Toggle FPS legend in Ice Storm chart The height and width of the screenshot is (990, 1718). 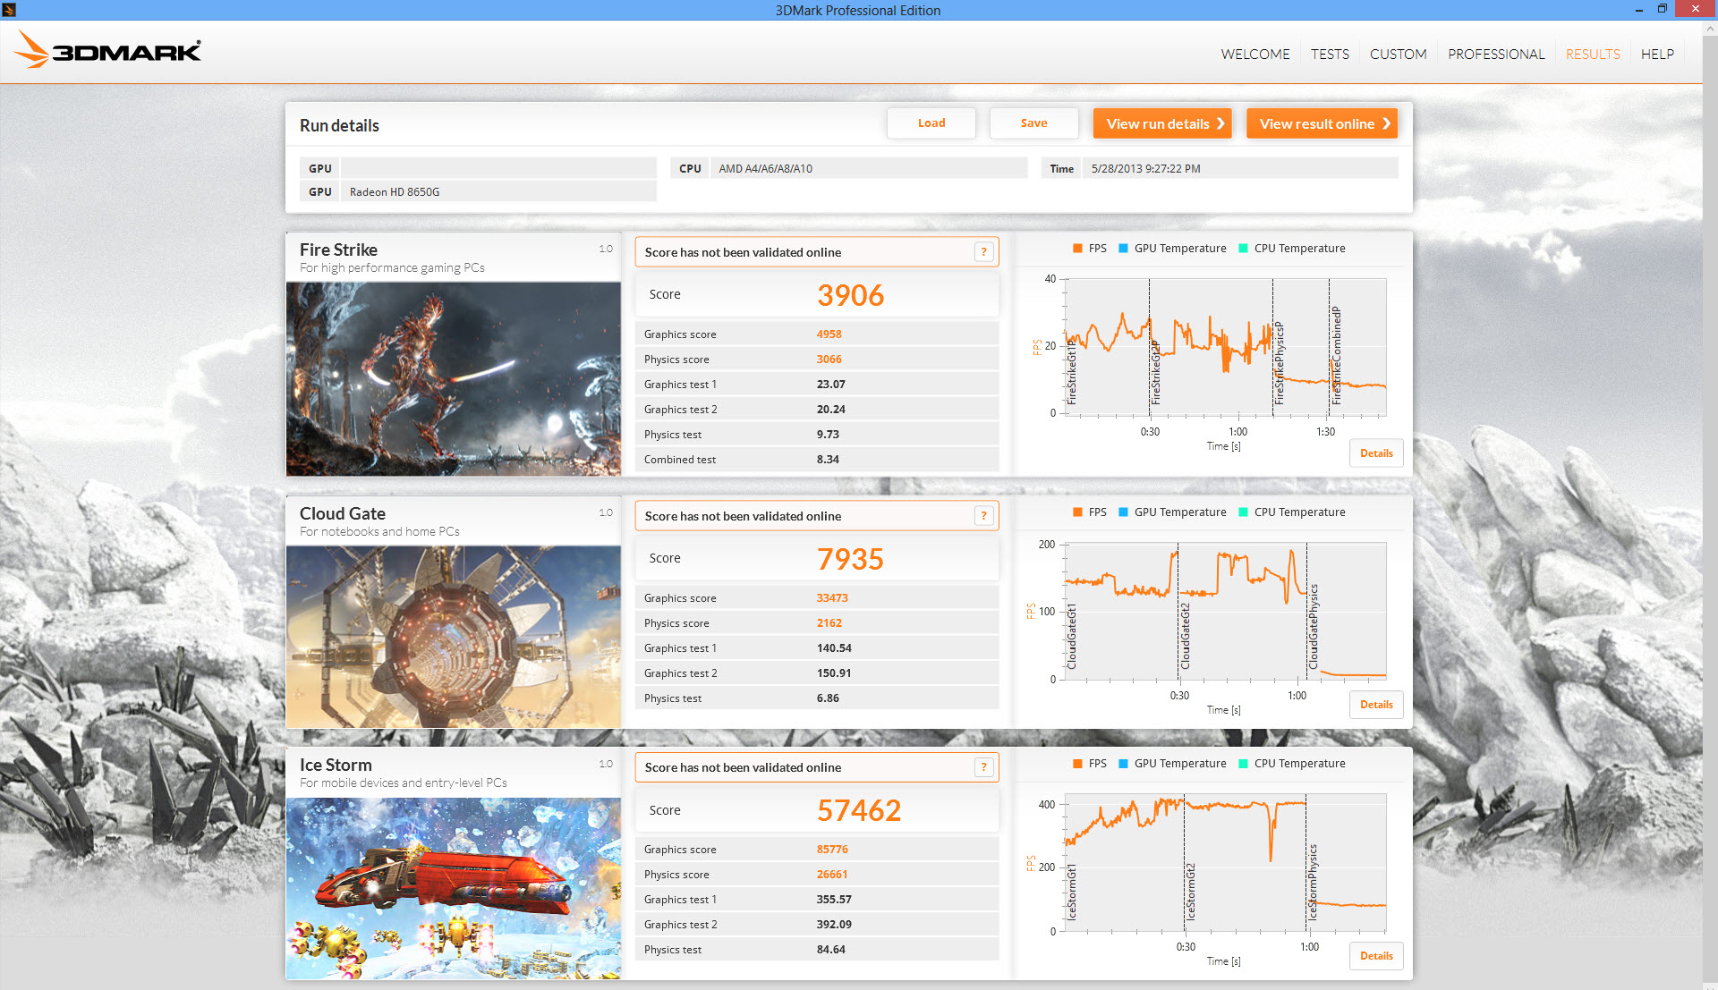click(x=1090, y=764)
